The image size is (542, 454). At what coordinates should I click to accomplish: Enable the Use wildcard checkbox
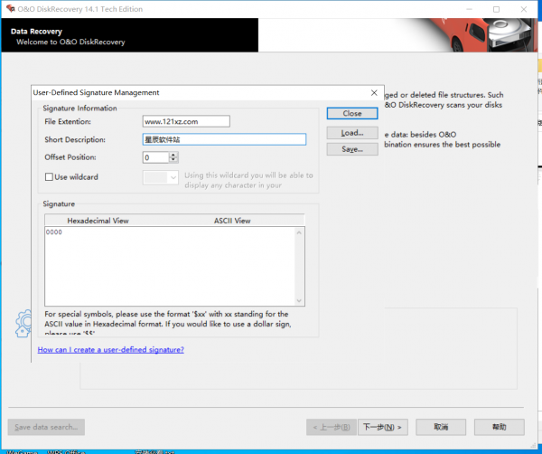pyautogui.click(x=49, y=177)
